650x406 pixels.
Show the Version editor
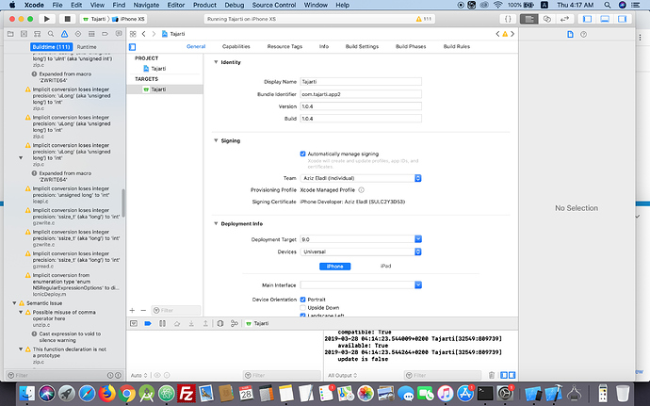click(564, 19)
